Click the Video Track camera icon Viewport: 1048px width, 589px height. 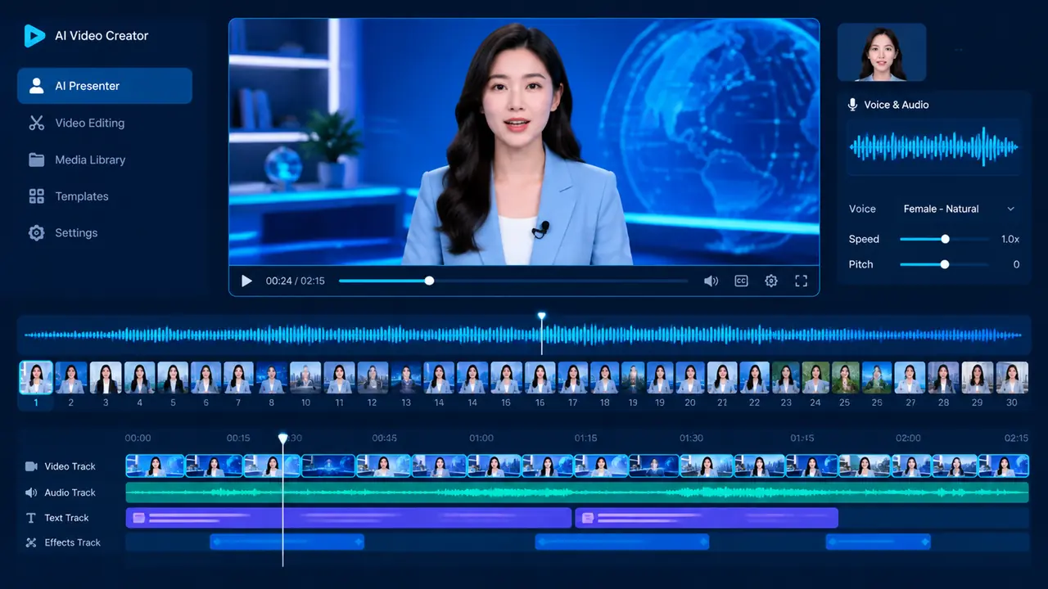(x=32, y=466)
